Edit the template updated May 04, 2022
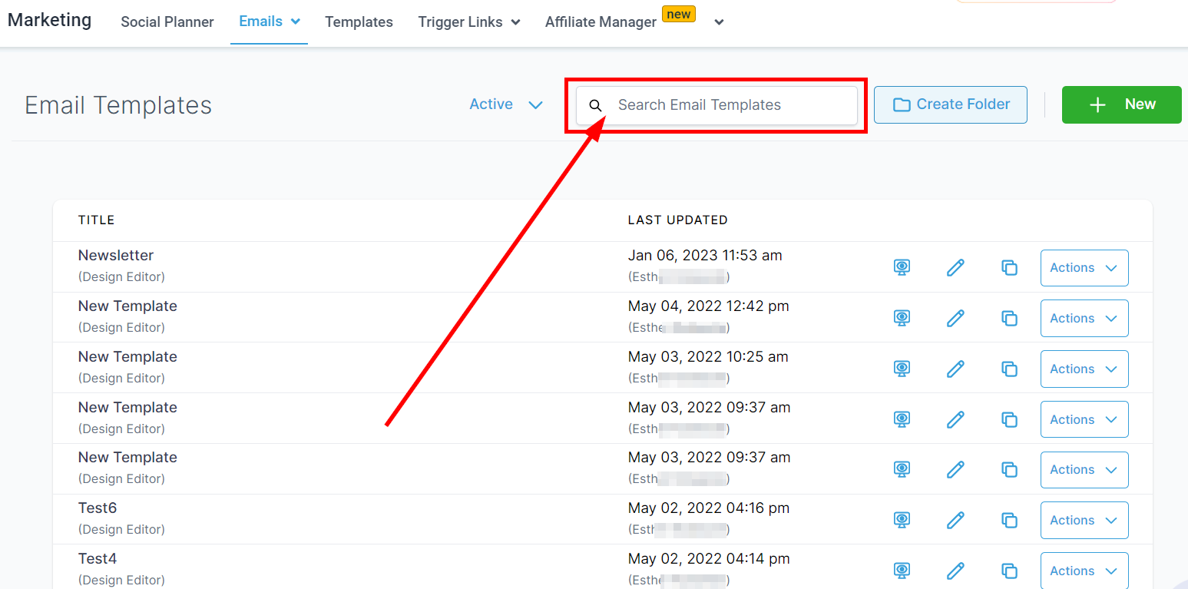The image size is (1188, 589). [x=955, y=318]
